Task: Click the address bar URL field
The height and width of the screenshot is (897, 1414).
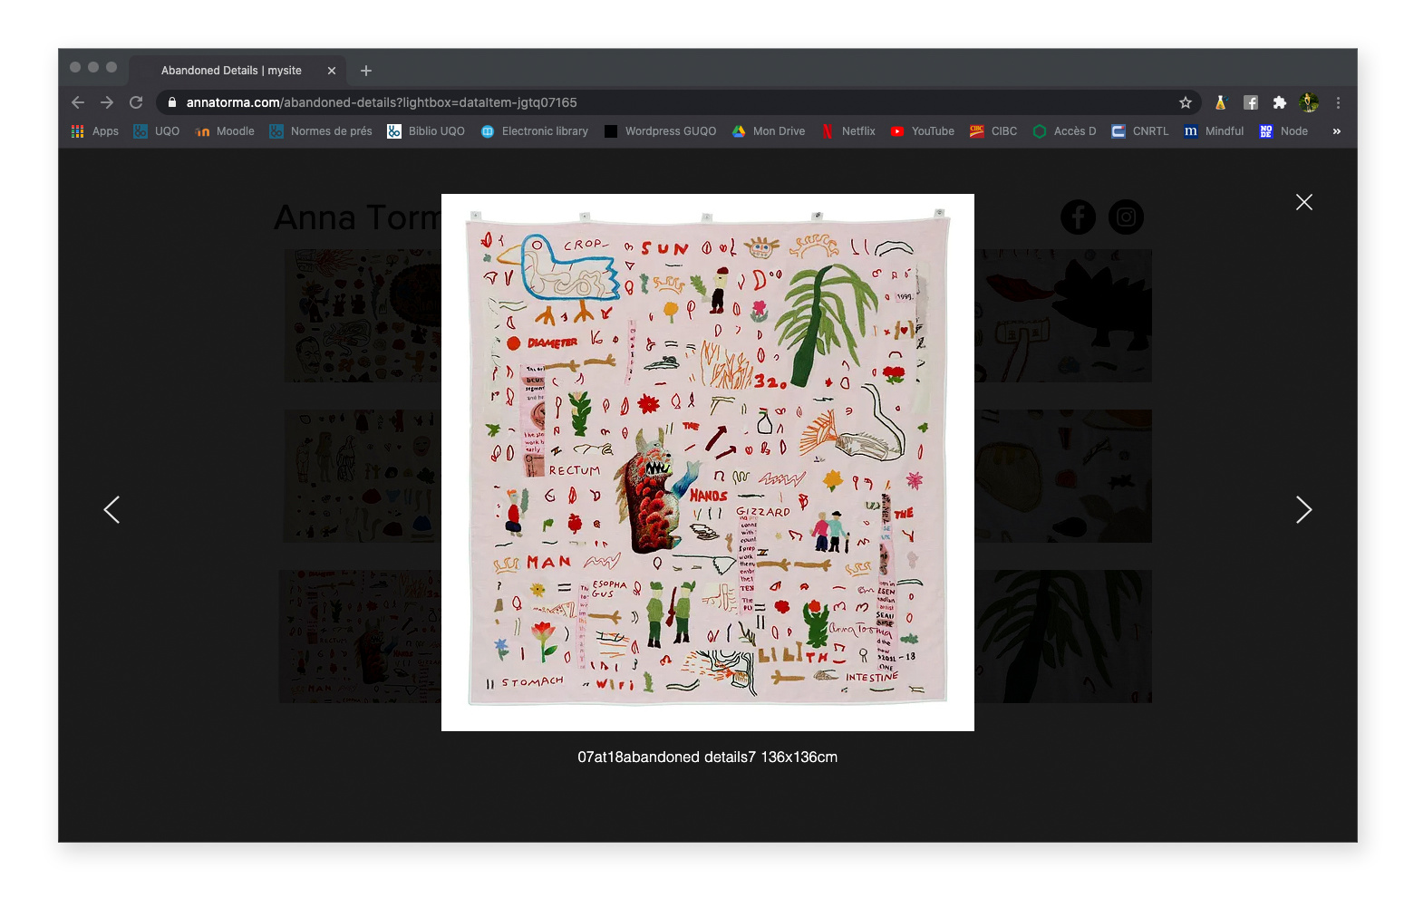Action: [x=680, y=102]
